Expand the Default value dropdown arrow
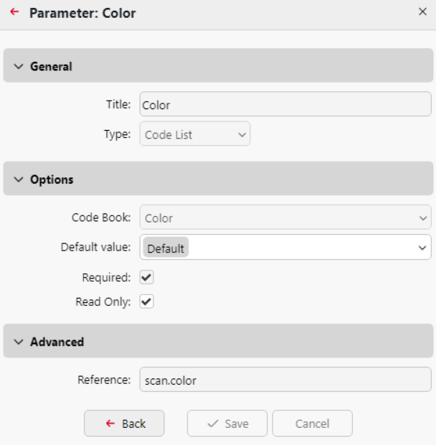 [422, 248]
